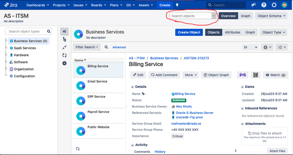Switch to the Attributes tab

coord(233,32)
